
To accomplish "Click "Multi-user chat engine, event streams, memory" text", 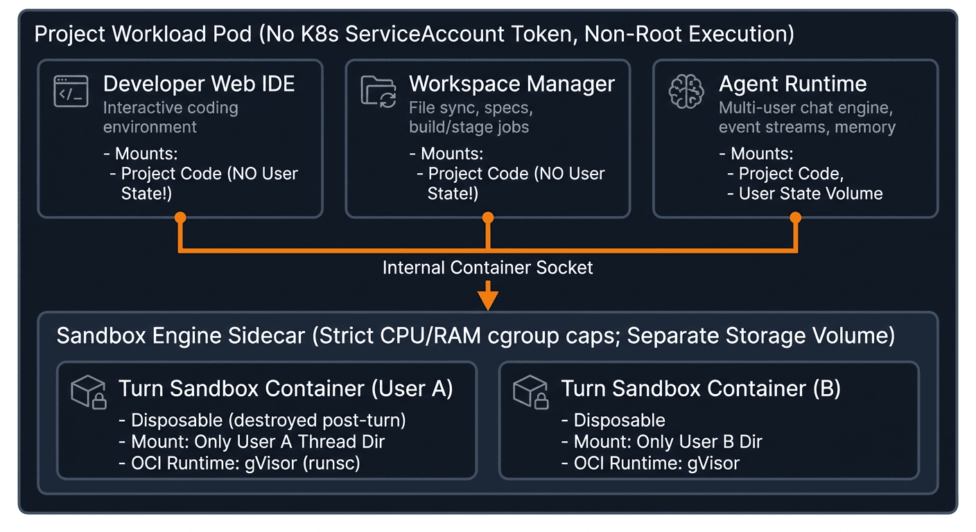I will 807,117.
